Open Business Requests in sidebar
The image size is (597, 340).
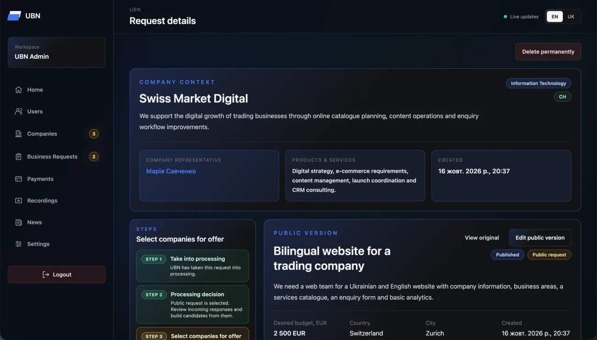pyautogui.click(x=56, y=157)
